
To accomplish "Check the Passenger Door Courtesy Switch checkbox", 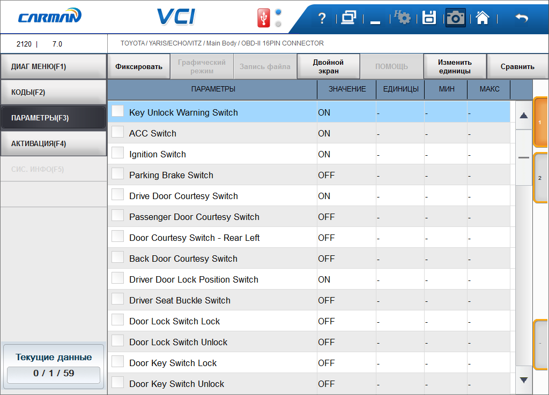I will (x=117, y=215).
